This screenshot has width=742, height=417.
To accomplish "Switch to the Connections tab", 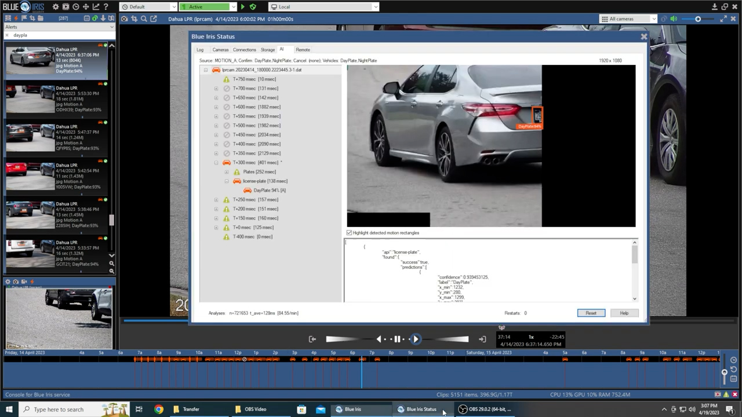I will point(245,50).
